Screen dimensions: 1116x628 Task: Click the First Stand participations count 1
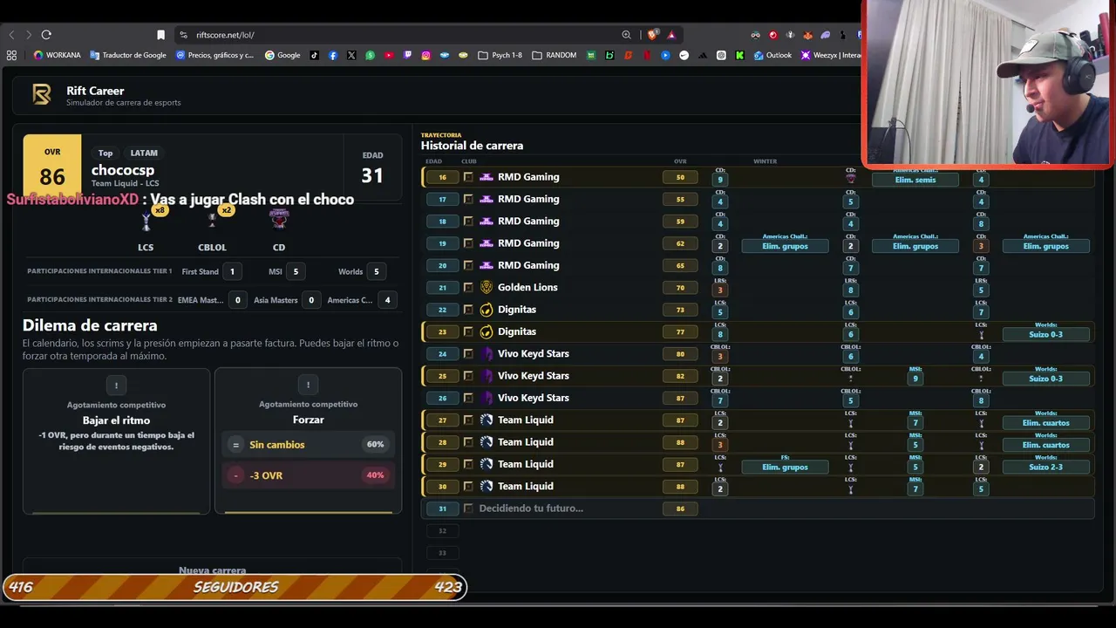(232, 271)
